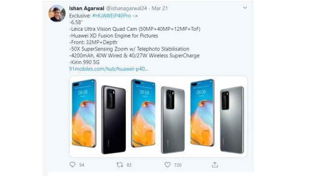
Task: Open the @ishanagarwal24 handle
Action: [126, 8]
